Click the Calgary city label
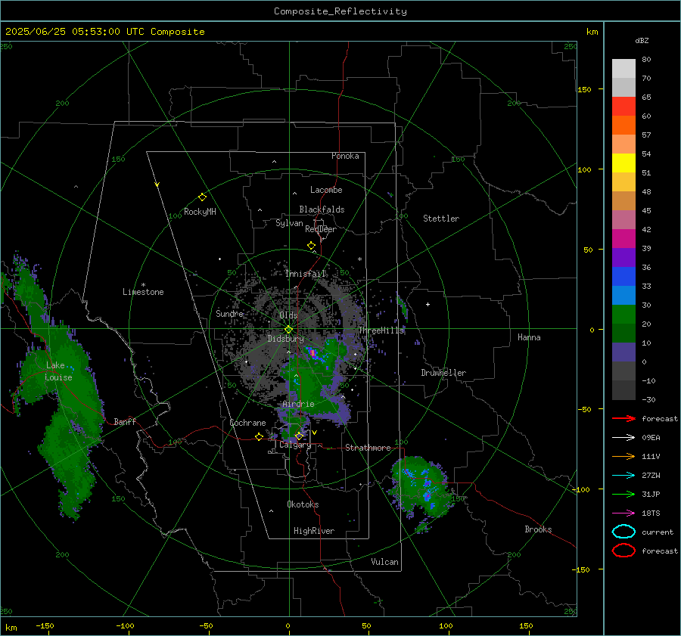Image resolution: width=681 pixels, height=636 pixels. click(x=295, y=445)
